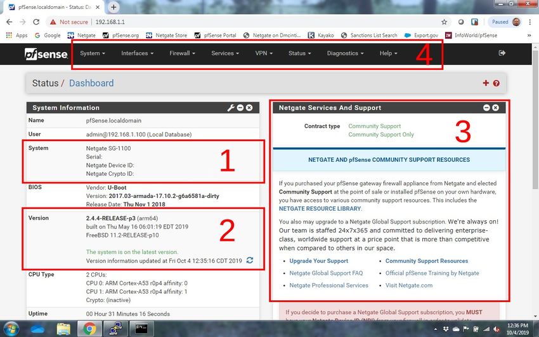This screenshot has width=539, height=337.
Task: Click the pfSense logo
Action: [x=46, y=54]
